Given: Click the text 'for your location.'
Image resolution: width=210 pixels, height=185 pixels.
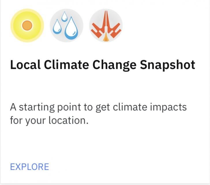Looking at the screenshot, I should point(49,120).
